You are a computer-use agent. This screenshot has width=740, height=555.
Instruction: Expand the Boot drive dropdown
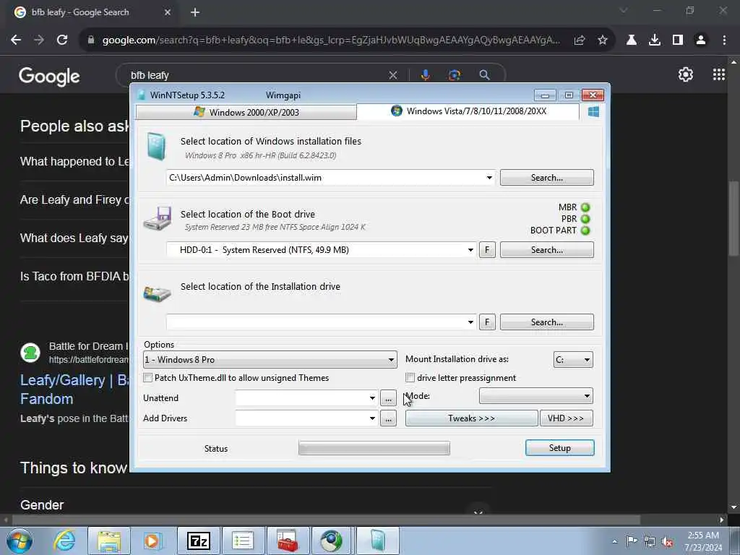click(470, 250)
